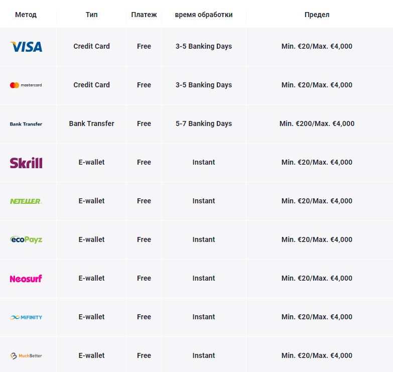Click the Min. €200/Max. €4,000 limit
393x372 pixels.
[x=317, y=123]
